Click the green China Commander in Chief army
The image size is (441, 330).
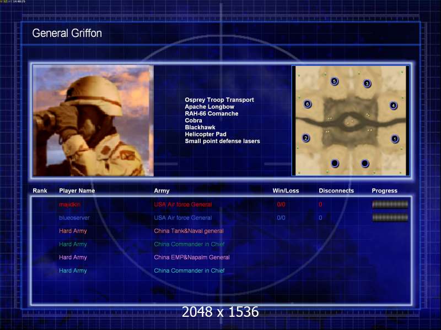[189, 244]
